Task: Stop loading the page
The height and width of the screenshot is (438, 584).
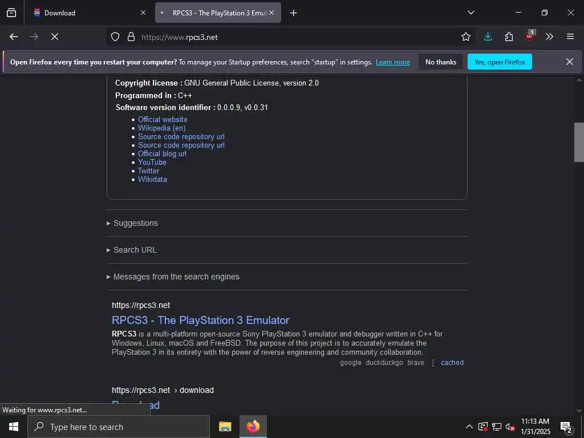Action: click(55, 36)
